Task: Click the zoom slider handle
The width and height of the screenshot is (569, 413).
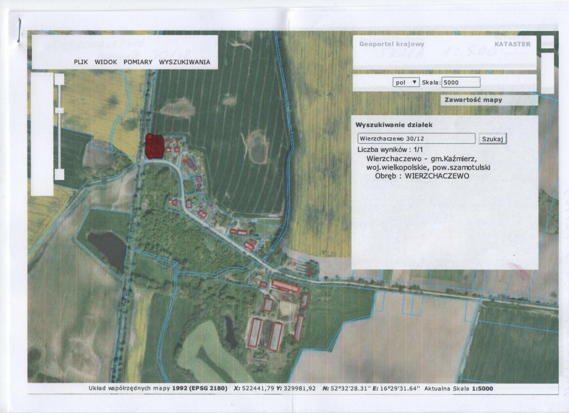Action: (x=59, y=110)
